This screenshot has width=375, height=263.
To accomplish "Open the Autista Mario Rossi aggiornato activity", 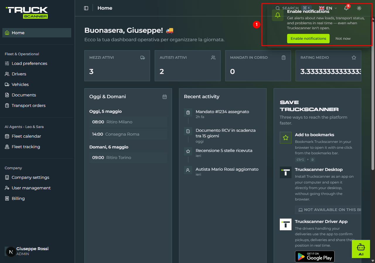I will (x=222, y=172).
